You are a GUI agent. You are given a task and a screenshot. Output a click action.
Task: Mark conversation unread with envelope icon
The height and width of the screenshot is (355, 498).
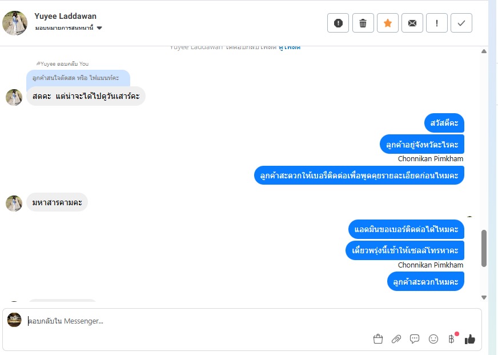[412, 23]
